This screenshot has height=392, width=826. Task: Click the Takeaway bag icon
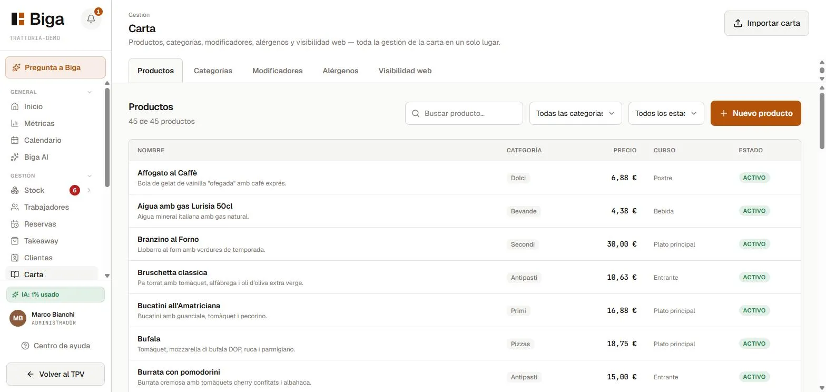point(15,241)
